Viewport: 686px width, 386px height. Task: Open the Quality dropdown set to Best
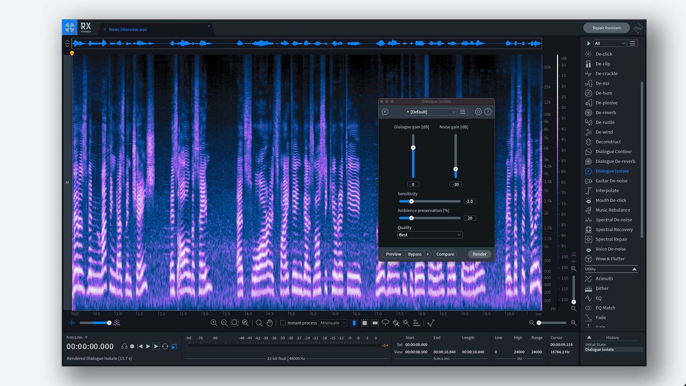pos(430,235)
